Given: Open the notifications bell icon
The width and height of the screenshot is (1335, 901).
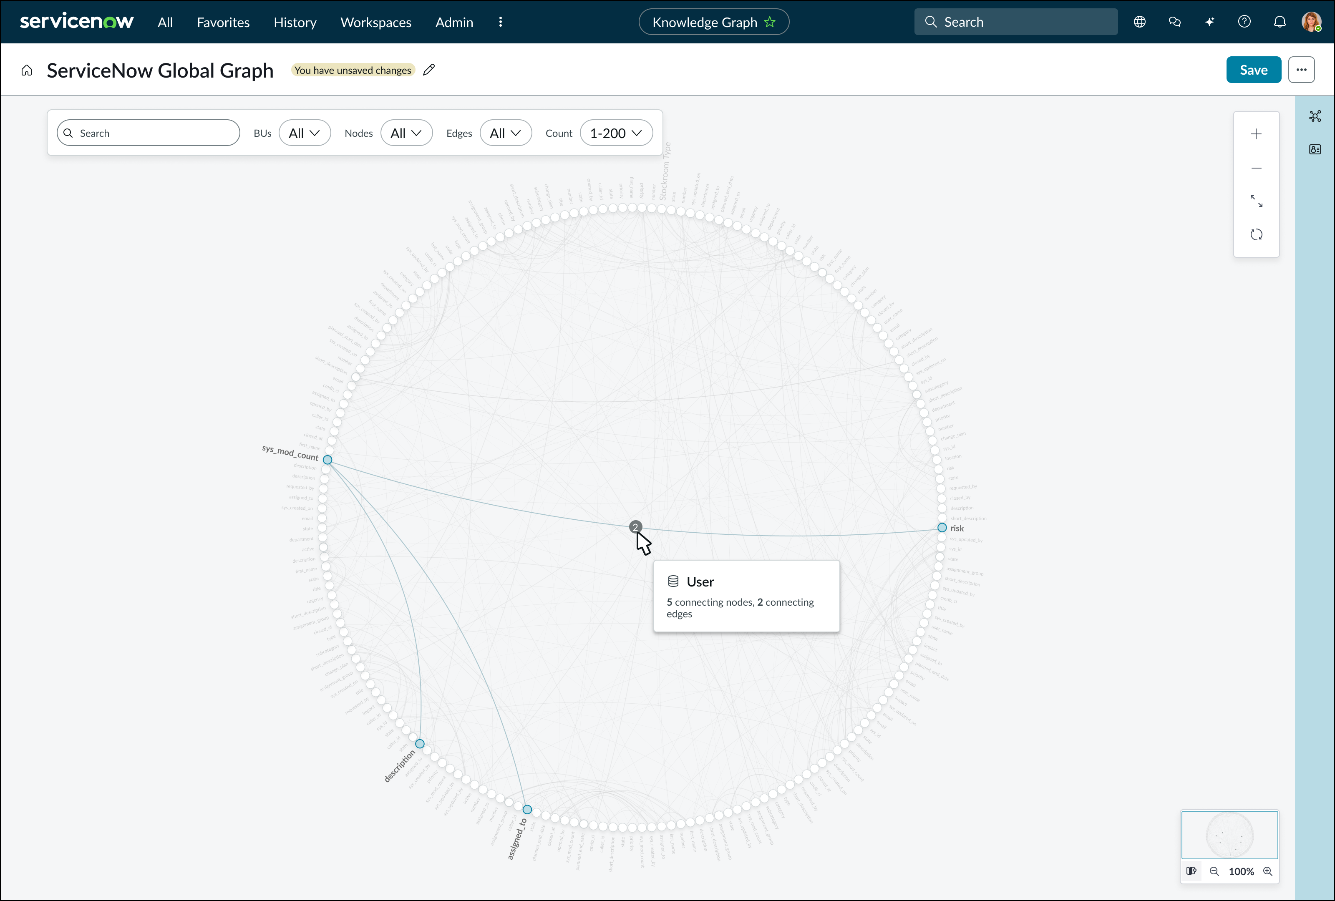Looking at the screenshot, I should (x=1280, y=22).
